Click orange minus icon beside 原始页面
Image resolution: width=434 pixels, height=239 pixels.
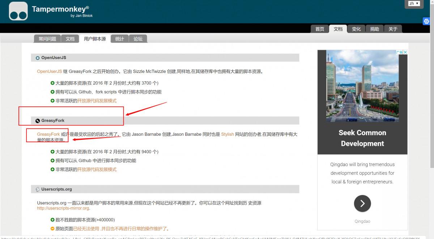coord(52,229)
